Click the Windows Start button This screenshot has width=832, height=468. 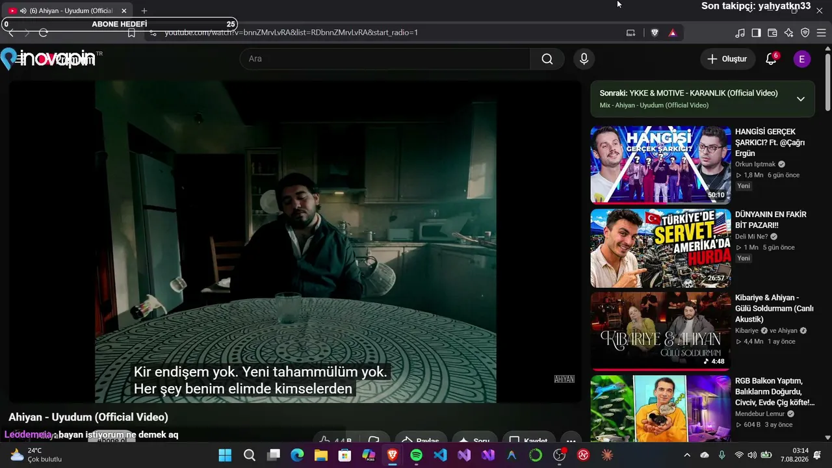pyautogui.click(x=225, y=455)
